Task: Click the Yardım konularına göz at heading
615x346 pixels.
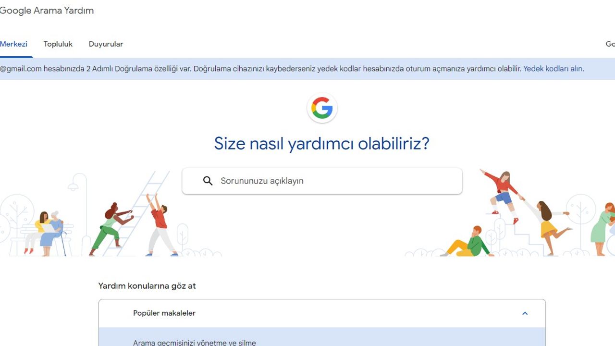Action: point(147,286)
